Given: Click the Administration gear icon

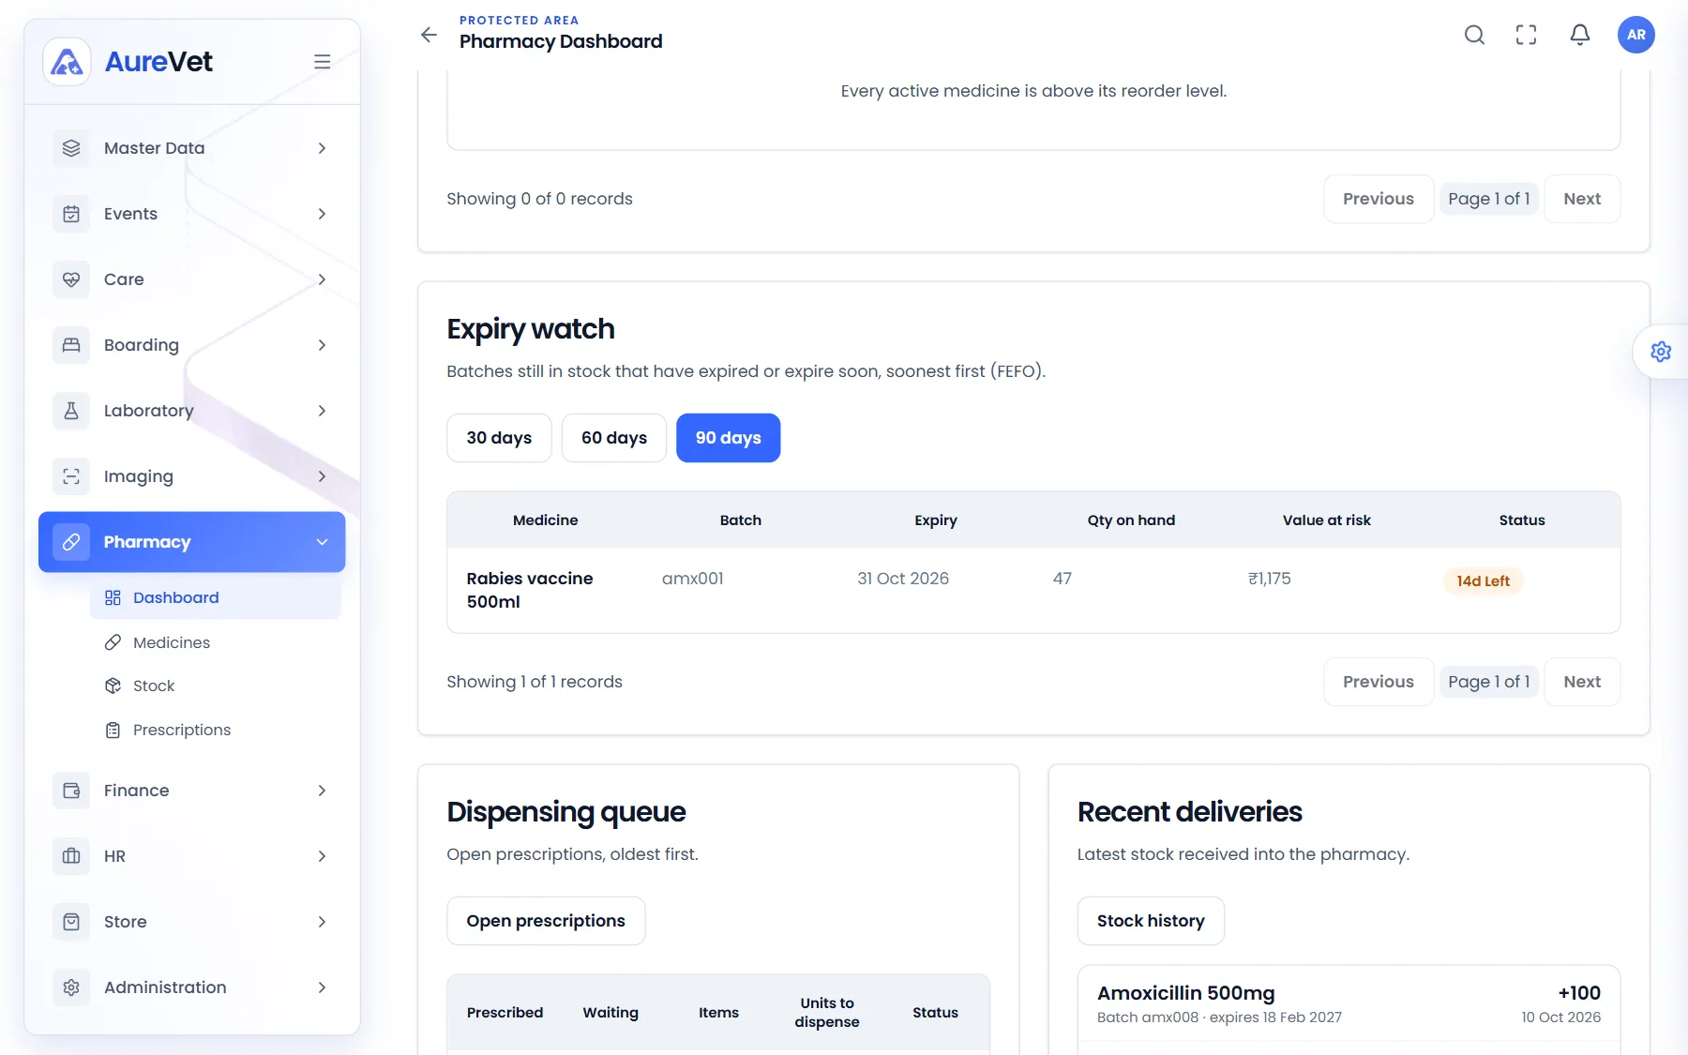Looking at the screenshot, I should tap(71, 987).
